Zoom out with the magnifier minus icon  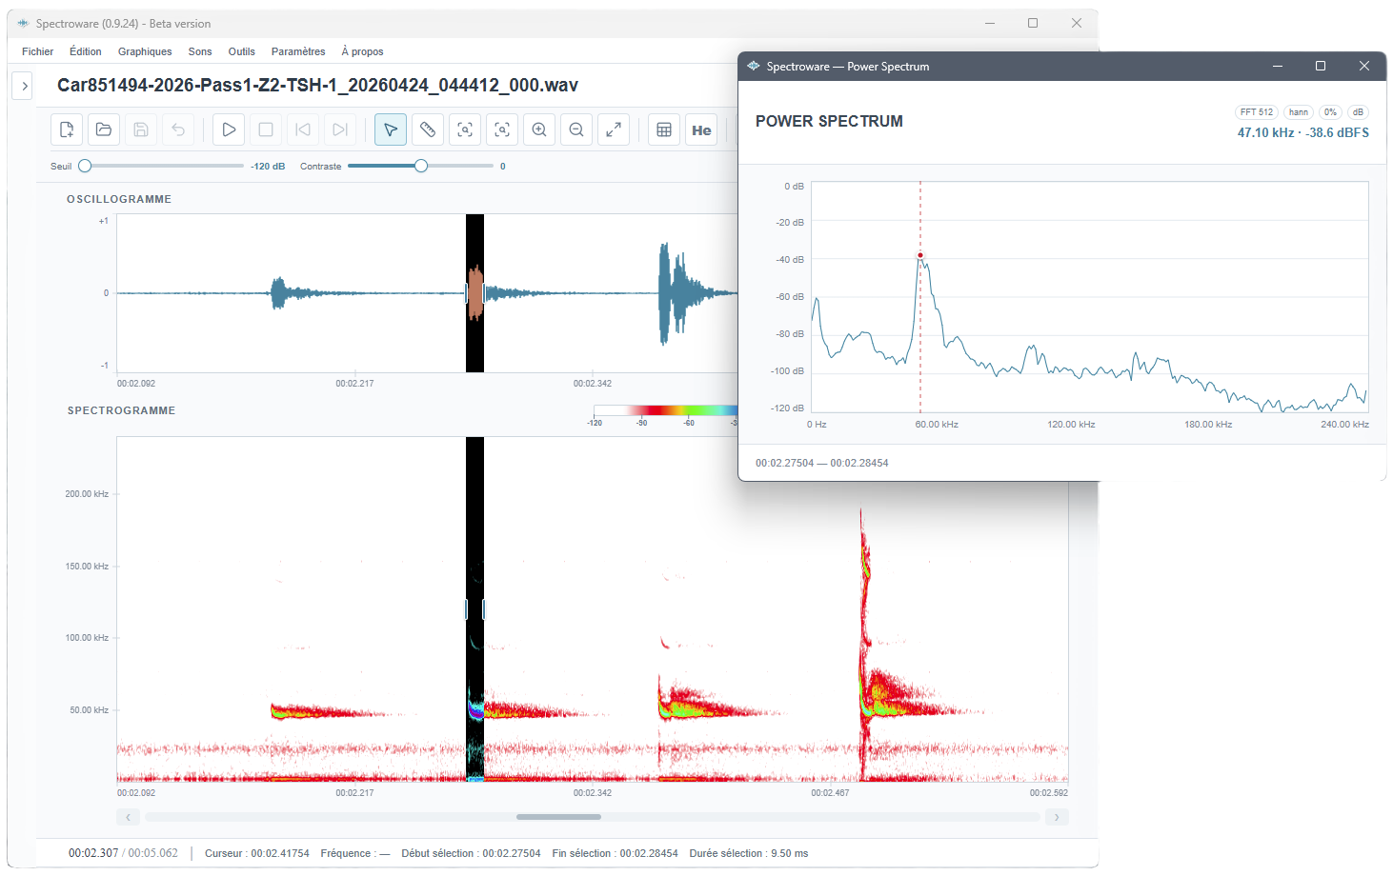tap(576, 129)
